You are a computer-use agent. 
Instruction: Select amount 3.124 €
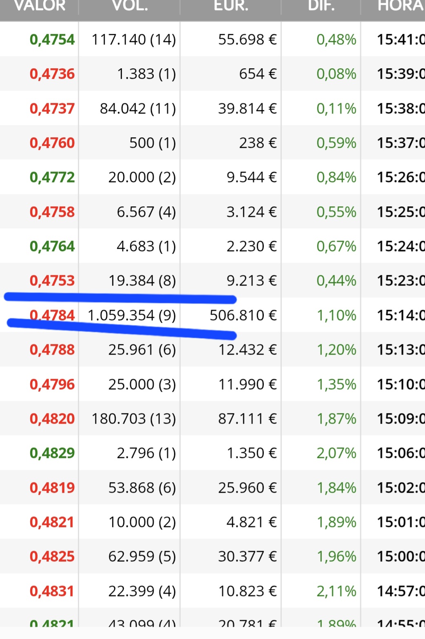pos(252,212)
